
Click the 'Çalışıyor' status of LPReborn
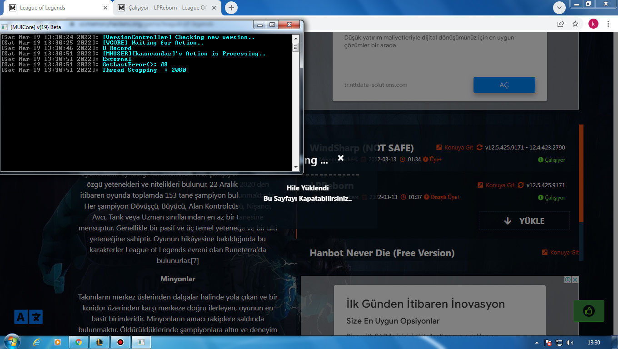tap(552, 198)
